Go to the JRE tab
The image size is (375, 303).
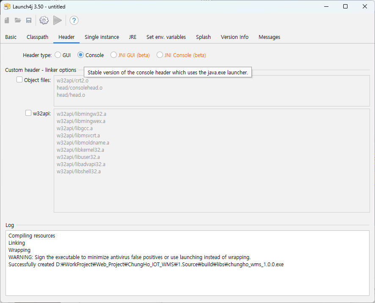[132, 37]
